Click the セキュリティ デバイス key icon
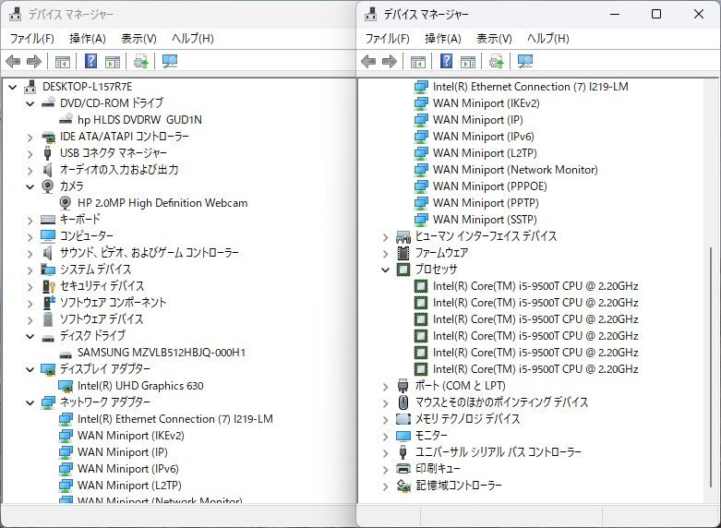The image size is (721, 528). [x=48, y=286]
